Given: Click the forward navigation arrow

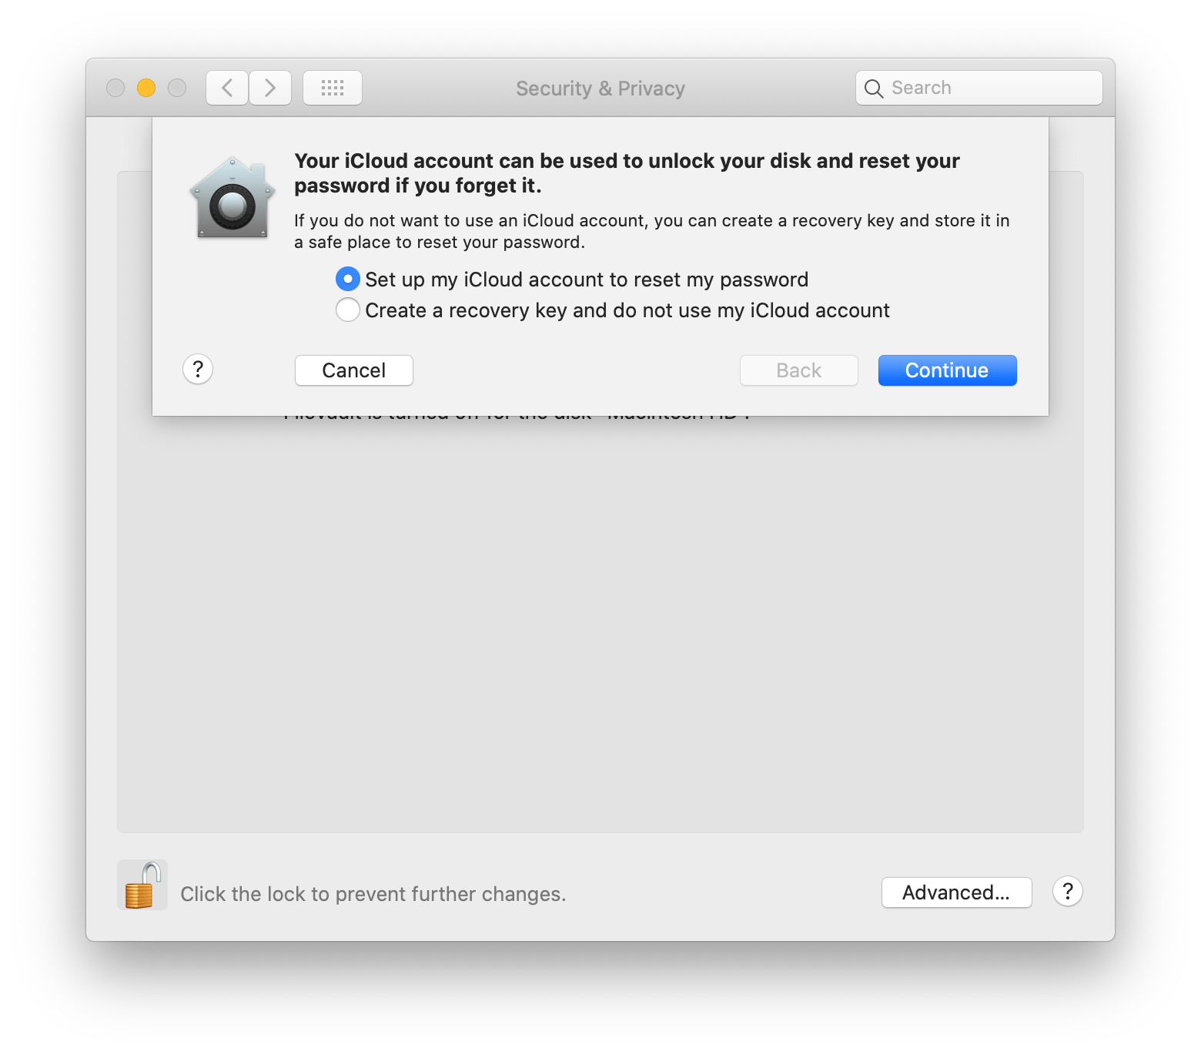Looking at the screenshot, I should pos(270,88).
